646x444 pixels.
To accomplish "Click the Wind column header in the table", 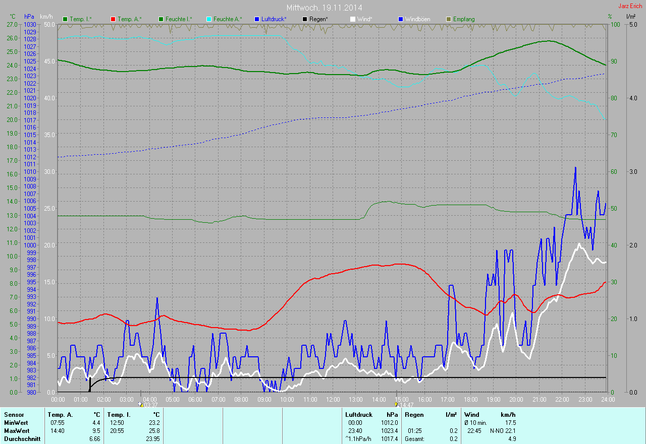I will (471, 414).
